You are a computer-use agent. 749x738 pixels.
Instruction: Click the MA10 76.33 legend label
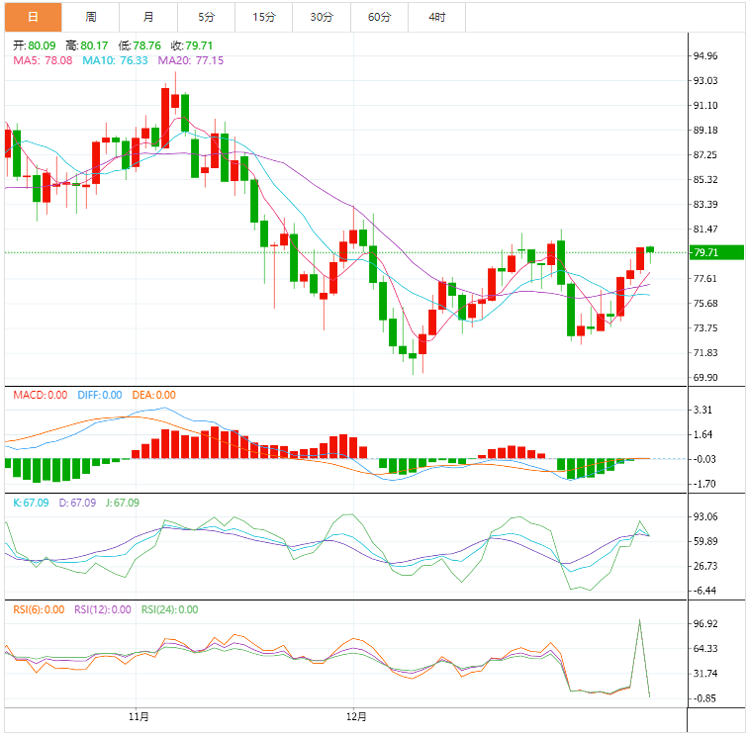coord(115,60)
